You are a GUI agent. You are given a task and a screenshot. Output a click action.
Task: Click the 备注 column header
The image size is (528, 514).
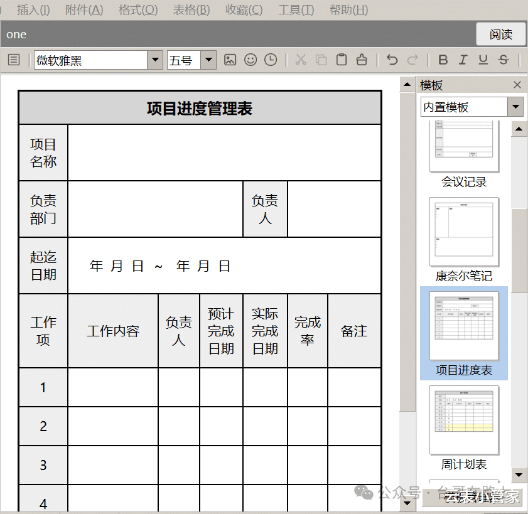coord(354,331)
